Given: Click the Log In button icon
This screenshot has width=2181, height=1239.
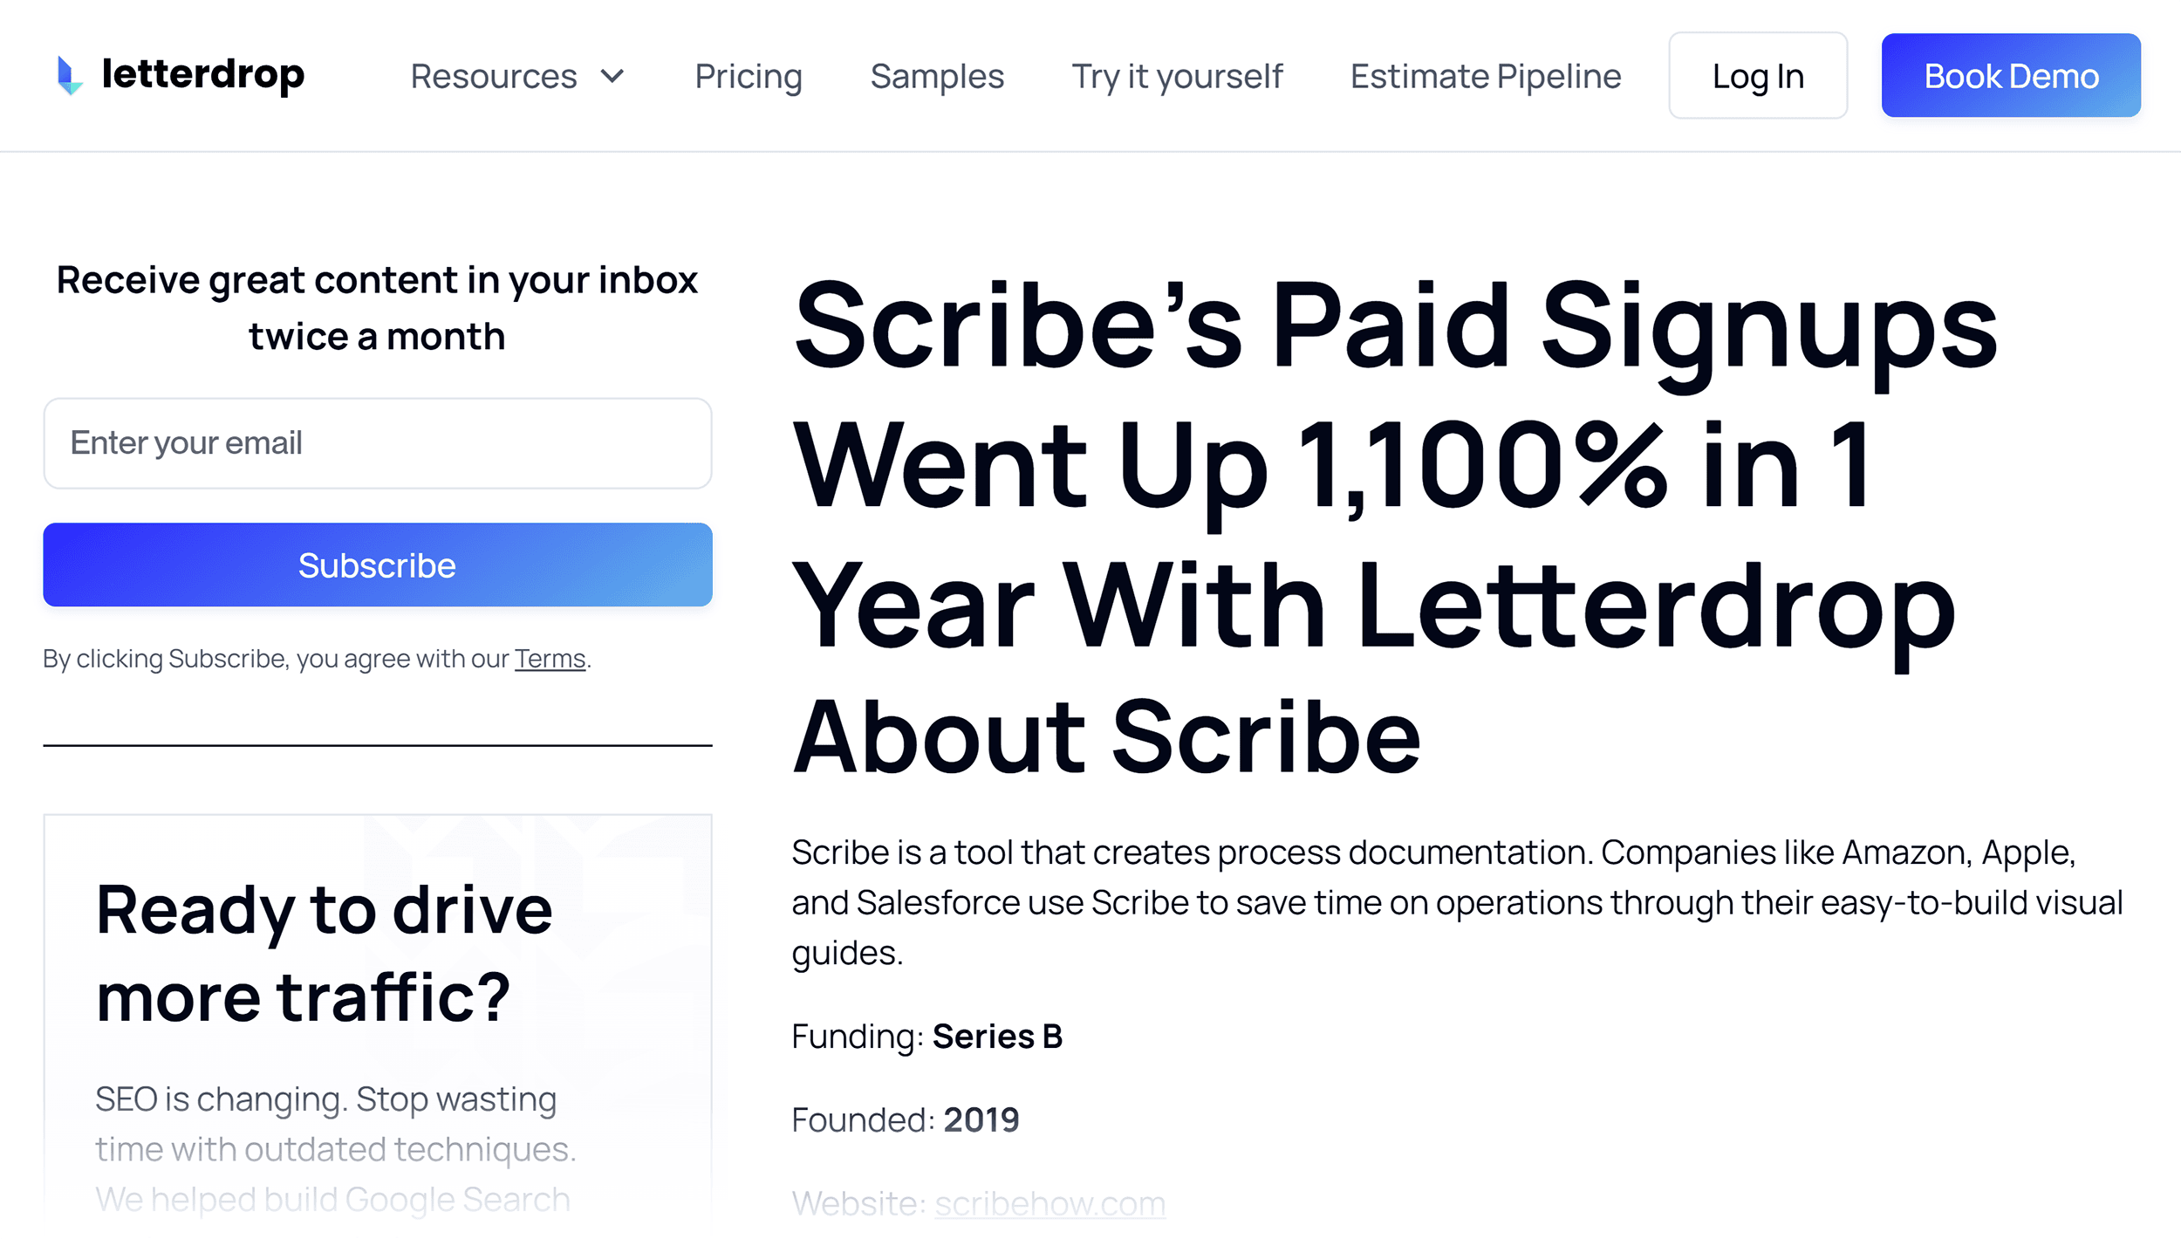Looking at the screenshot, I should (1759, 75).
